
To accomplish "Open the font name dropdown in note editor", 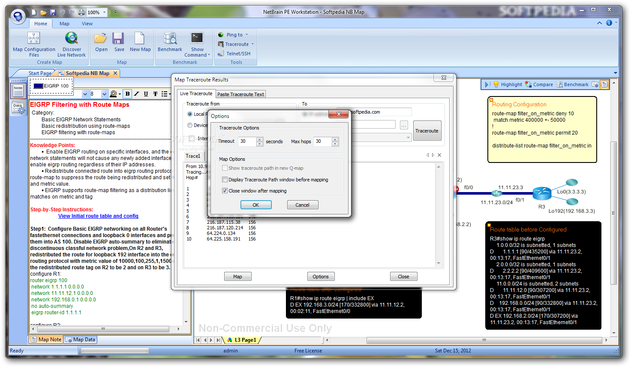I will [85, 94].
